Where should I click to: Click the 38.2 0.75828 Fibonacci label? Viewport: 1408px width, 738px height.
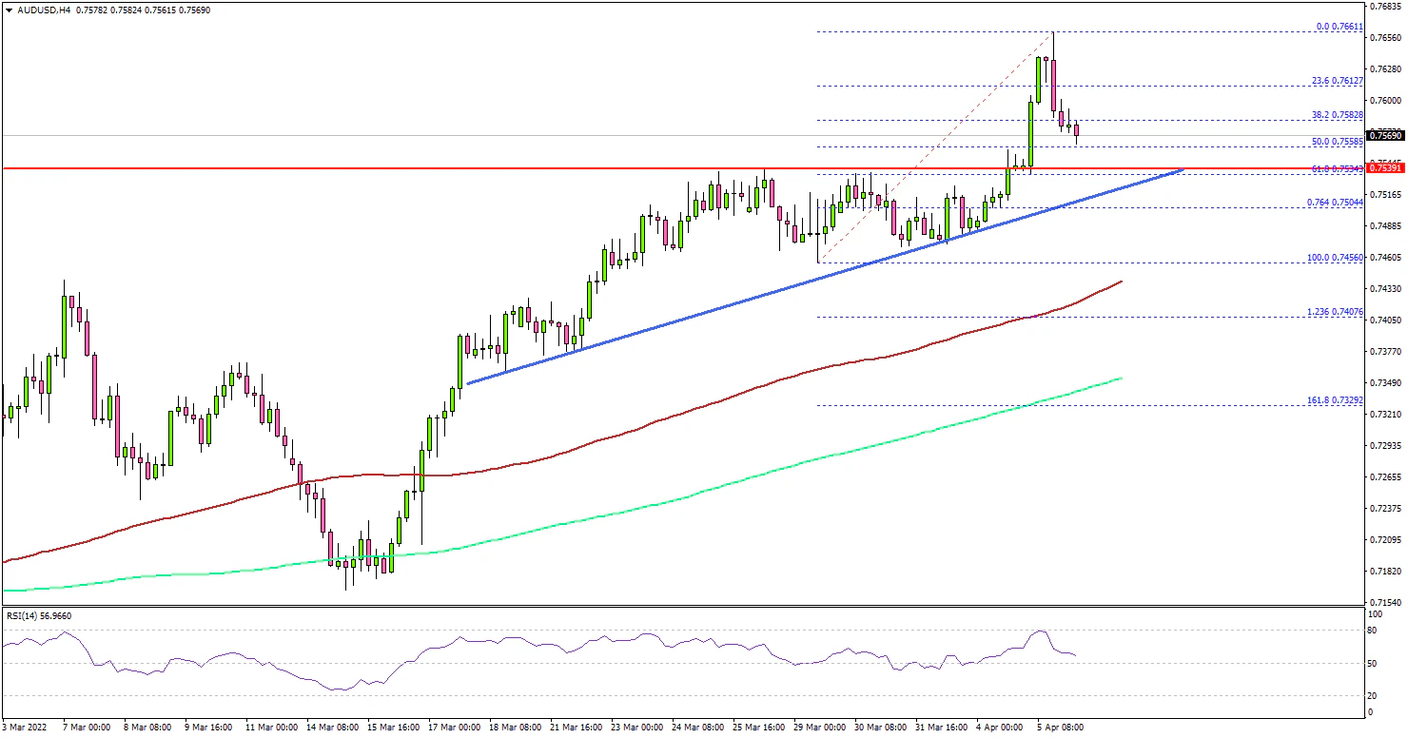[1338, 114]
